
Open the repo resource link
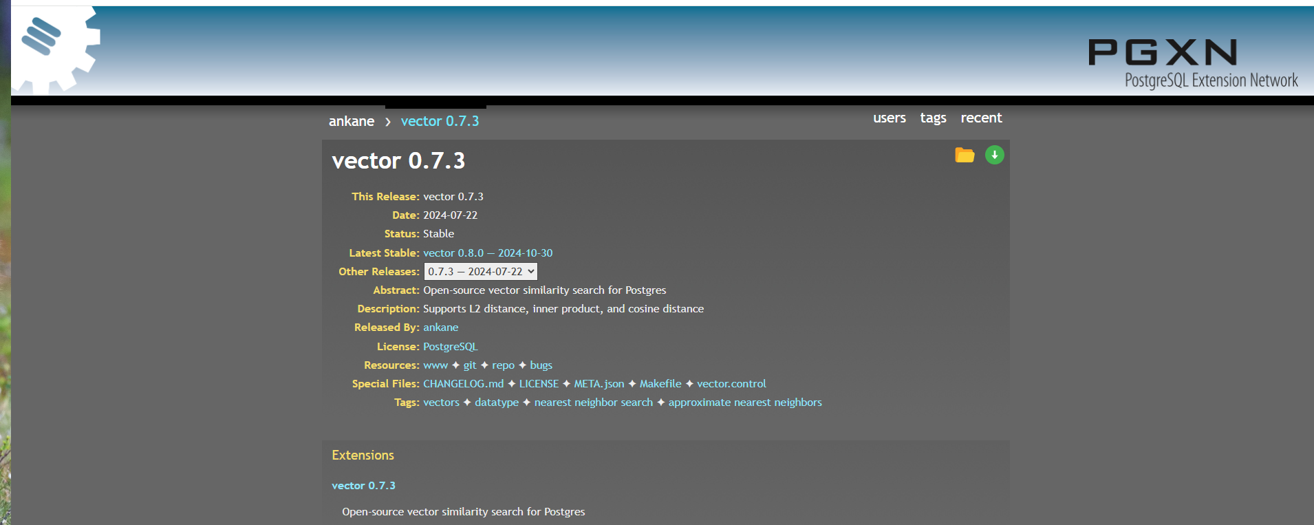[503, 365]
